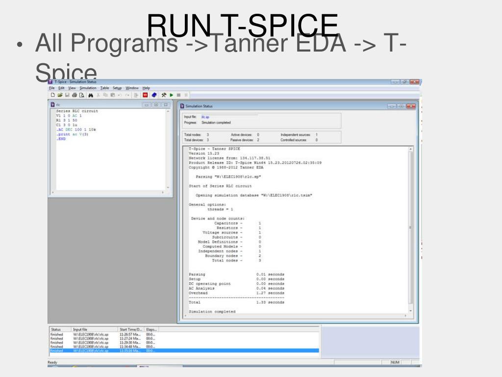The height and width of the screenshot is (377, 502).
Task: Click the blue book help icon
Action: [x=154, y=95]
